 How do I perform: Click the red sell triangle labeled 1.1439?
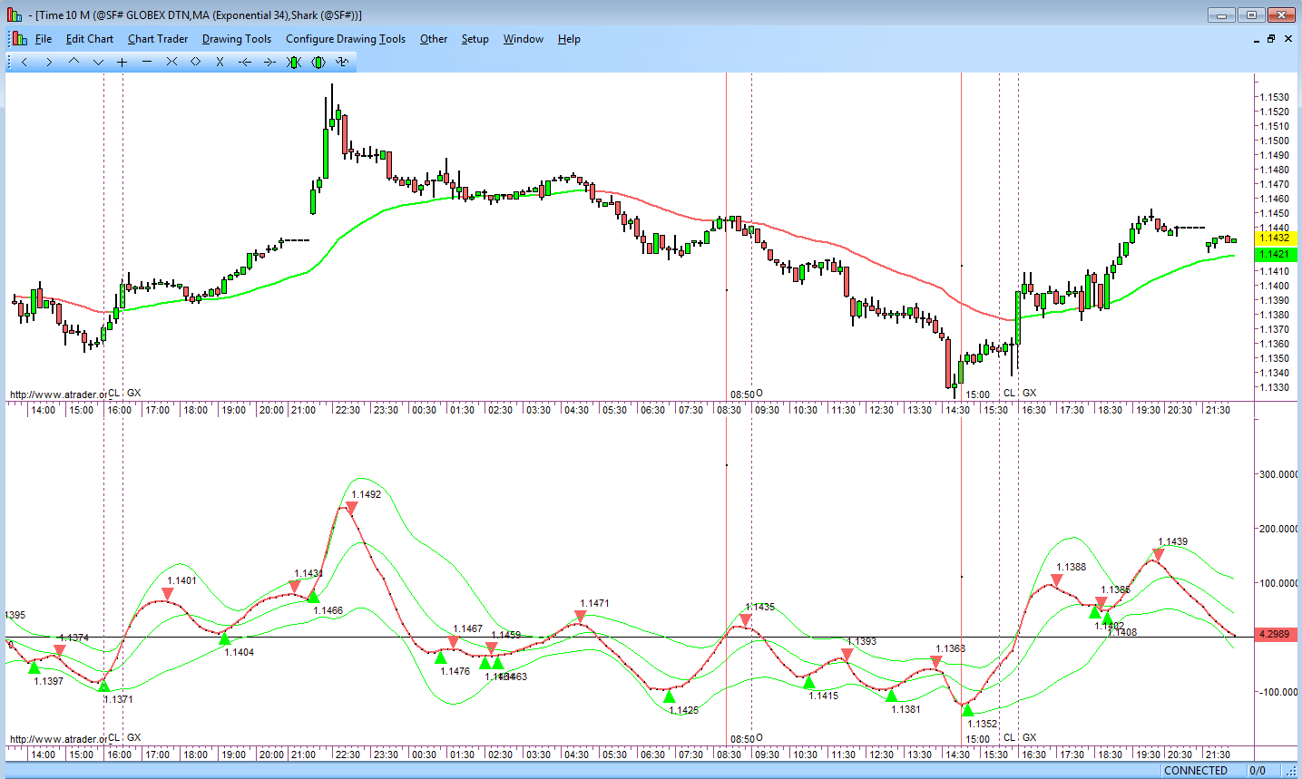click(x=1158, y=554)
